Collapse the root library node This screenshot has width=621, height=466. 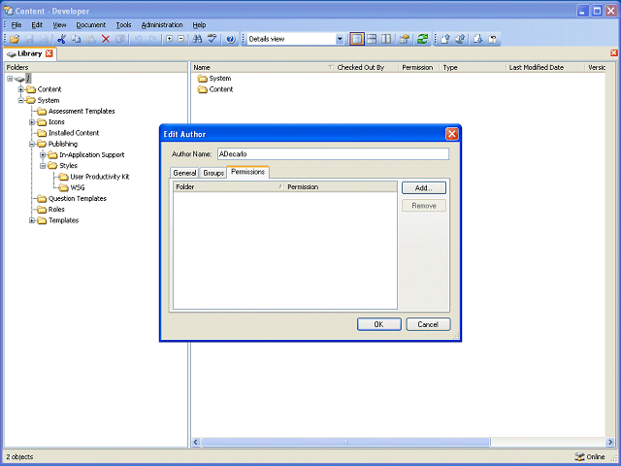[10, 79]
